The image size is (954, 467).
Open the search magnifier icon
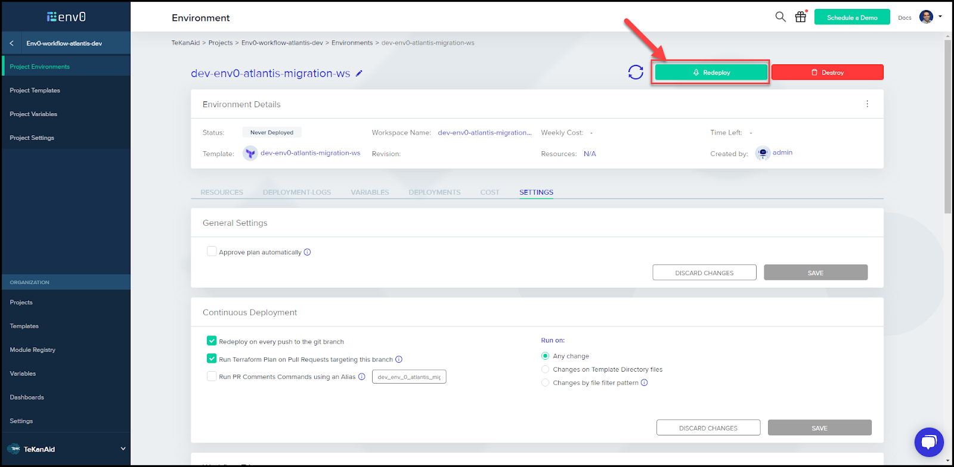pyautogui.click(x=780, y=17)
